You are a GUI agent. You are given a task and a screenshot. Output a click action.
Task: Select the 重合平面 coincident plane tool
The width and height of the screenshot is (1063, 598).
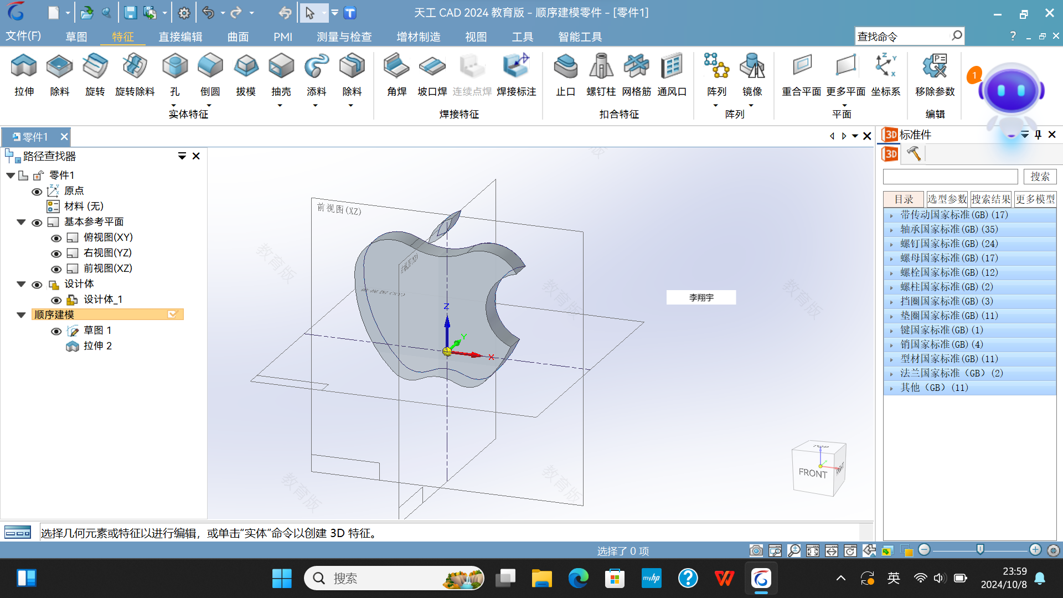(x=801, y=74)
